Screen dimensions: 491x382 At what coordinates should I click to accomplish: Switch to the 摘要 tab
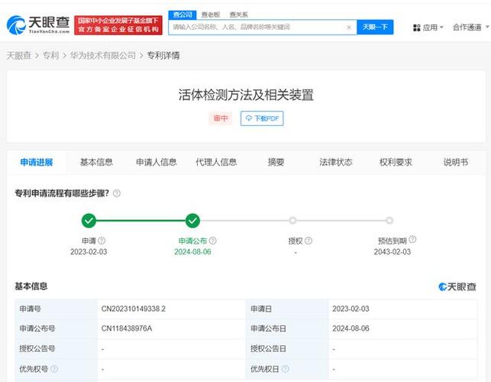[x=276, y=162]
